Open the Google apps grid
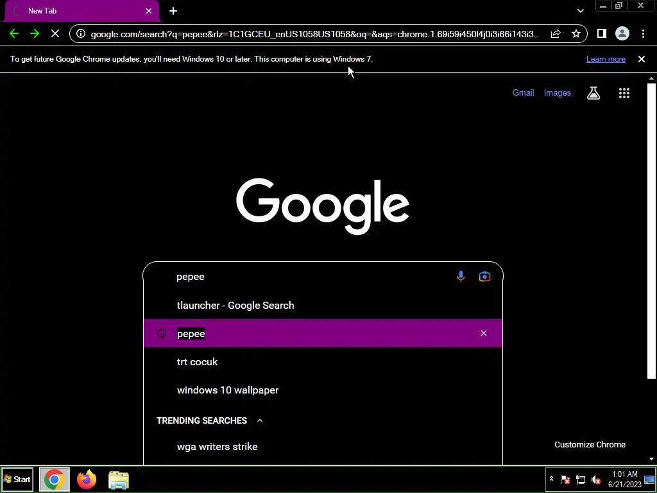The height and width of the screenshot is (493, 657). tap(624, 93)
